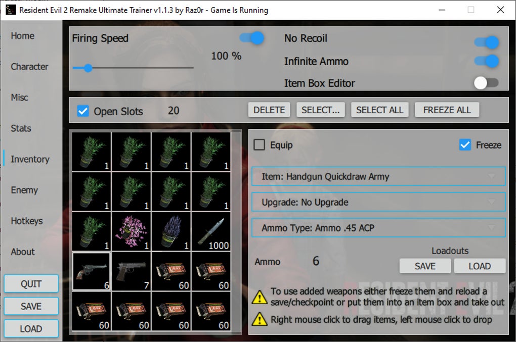Toggle the Firing Speed switch
516x342 pixels.
tap(252, 38)
